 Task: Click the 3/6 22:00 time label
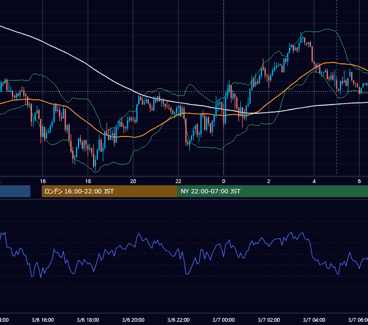click(x=179, y=320)
